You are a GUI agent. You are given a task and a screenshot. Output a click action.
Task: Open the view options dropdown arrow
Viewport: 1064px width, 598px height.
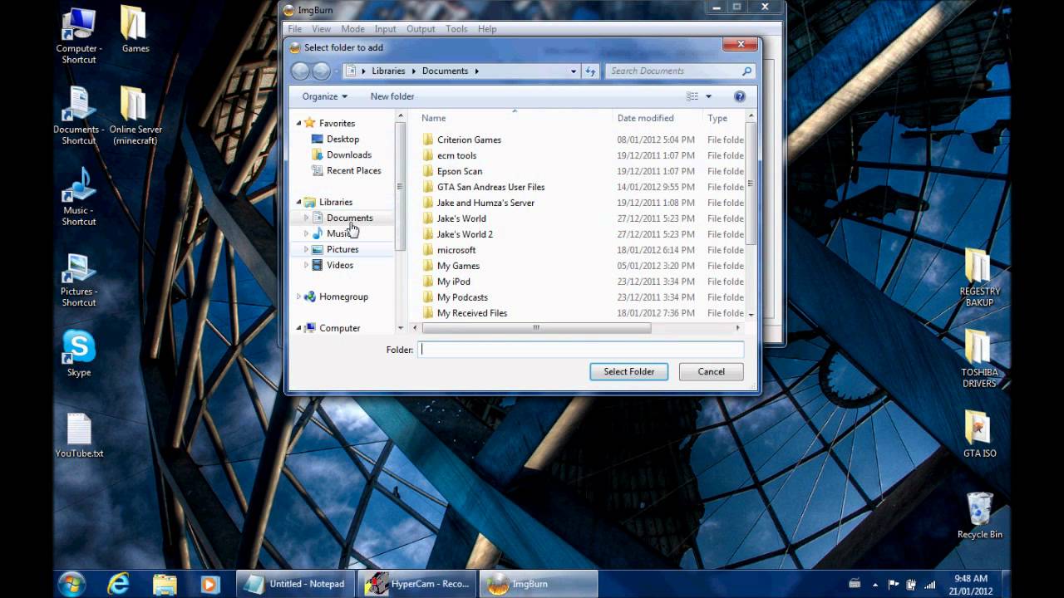point(708,96)
